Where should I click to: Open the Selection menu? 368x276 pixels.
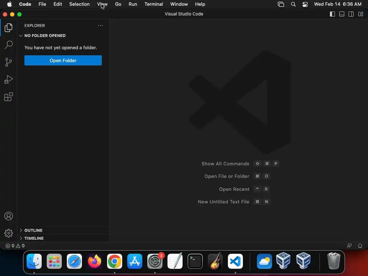tap(79, 4)
